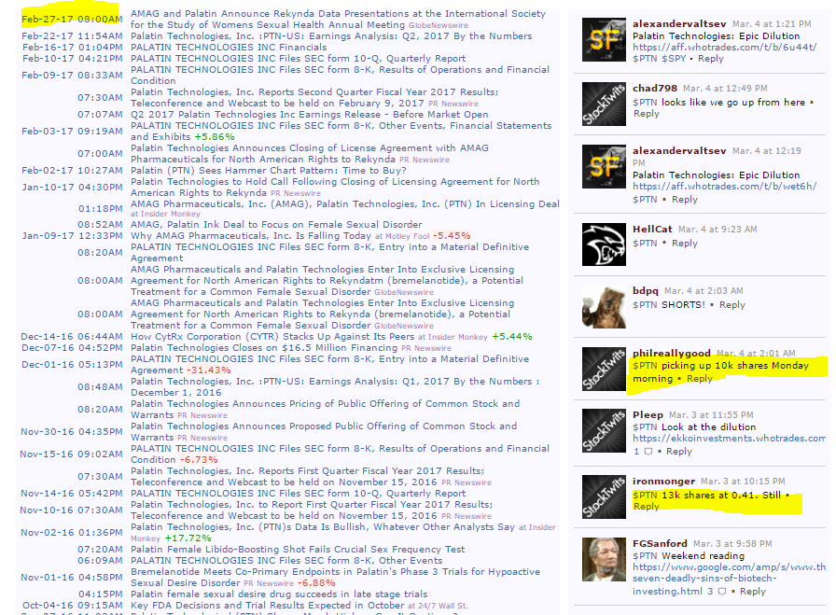This screenshot has width=836, height=615.
Task: Open alexandervaltsev's avatar on the 12:19 PM post
Action: point(604,166)
